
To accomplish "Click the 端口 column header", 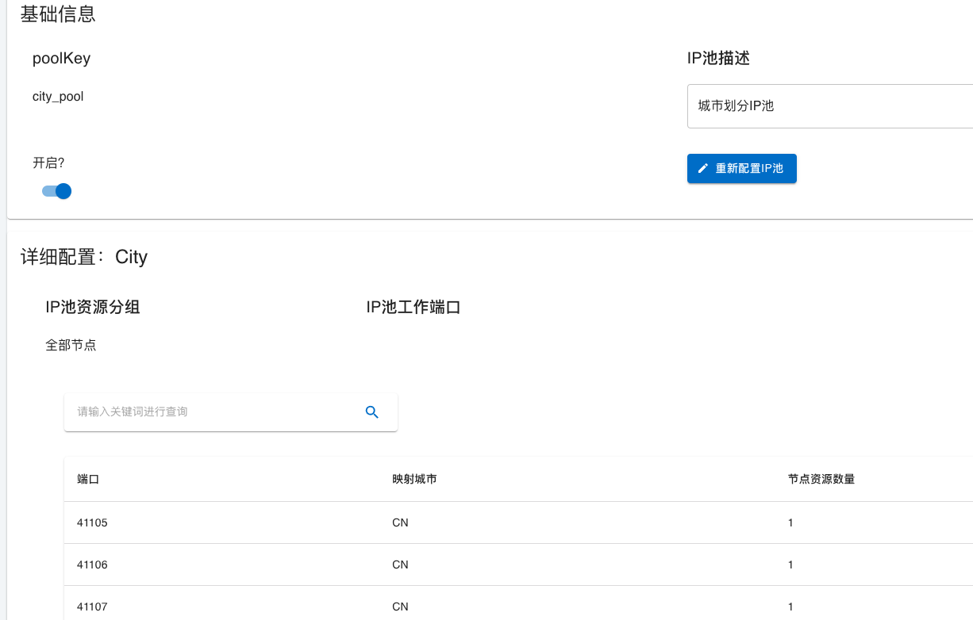I will pos(88,480).
